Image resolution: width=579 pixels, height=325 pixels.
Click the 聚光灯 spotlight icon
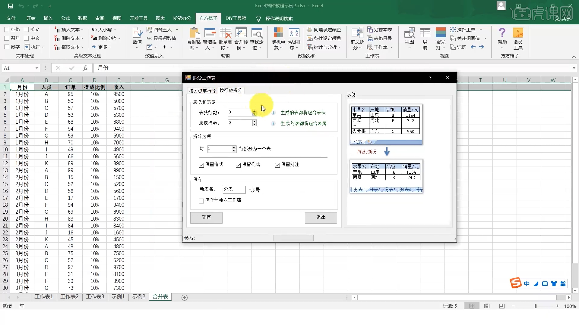pyautogui.click(x=441, y=33)
